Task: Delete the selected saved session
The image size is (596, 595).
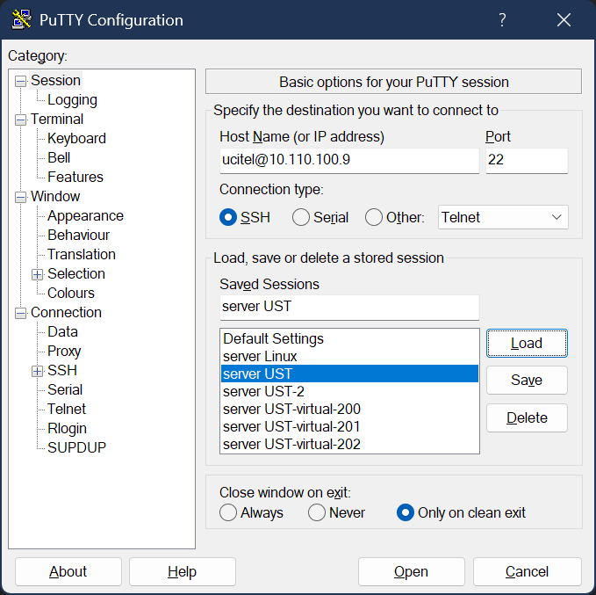Action: tap(527, 417)
